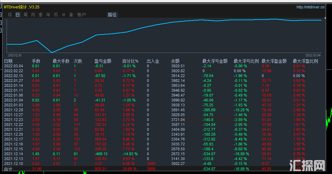Select the 2022.03.04 row date
Screen dimensions: 332x174
click(x=13, y=66)
